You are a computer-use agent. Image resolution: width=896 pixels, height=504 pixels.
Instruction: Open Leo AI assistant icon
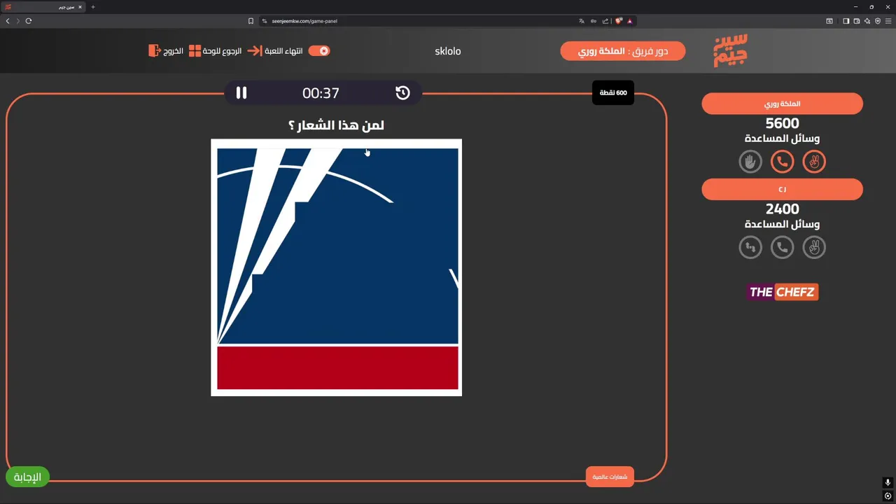click(x=867, y=21)
